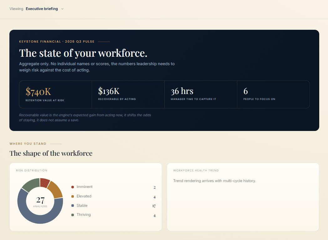Click the 36 hrs manager time value
Viewport: 328px width, 240px height.
coord(182,91)
